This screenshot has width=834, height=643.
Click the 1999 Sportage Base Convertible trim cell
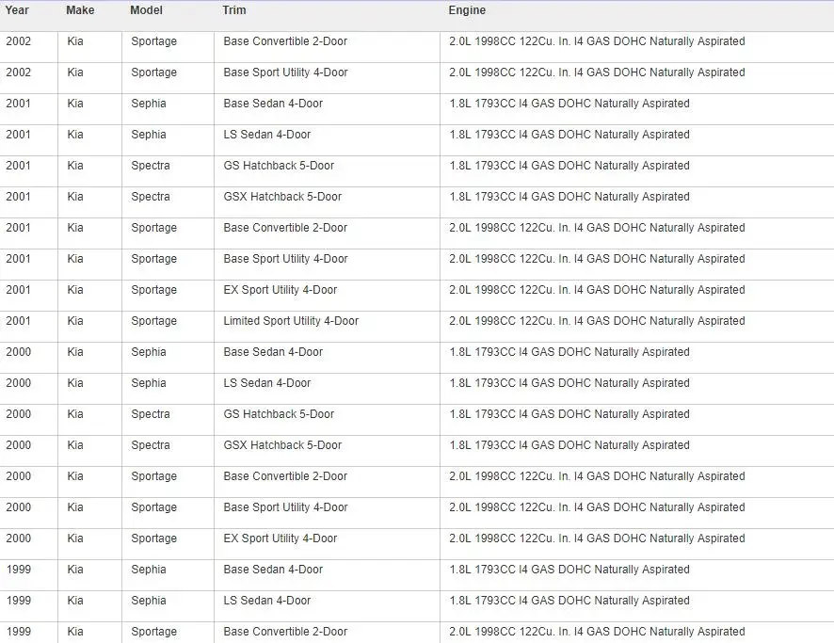(x=328, y=632)
